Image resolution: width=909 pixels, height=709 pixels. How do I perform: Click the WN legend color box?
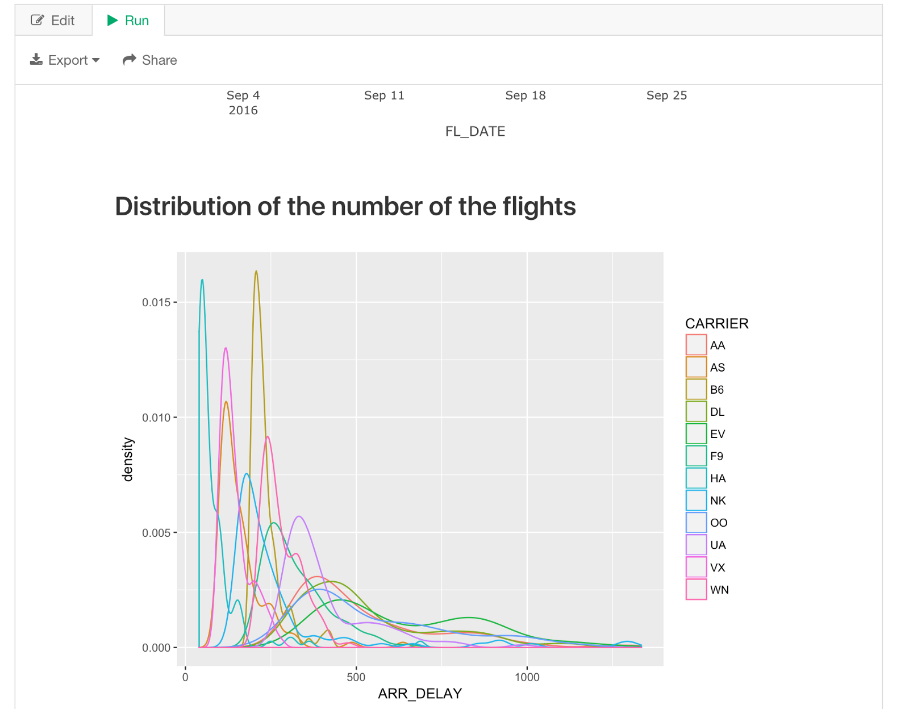pos(696,589)
